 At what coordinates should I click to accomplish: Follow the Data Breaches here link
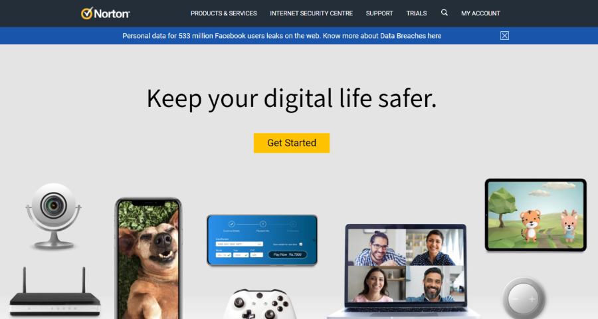click(411, 36)
